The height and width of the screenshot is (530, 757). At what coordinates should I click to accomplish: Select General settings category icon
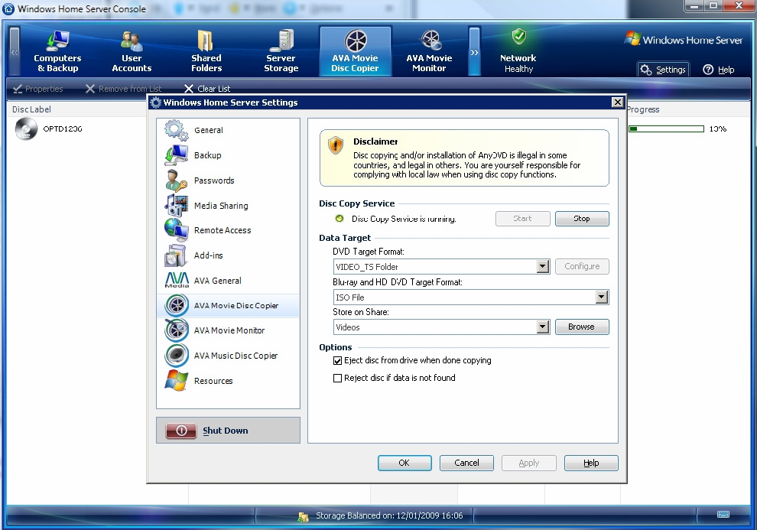click(176, 130)
